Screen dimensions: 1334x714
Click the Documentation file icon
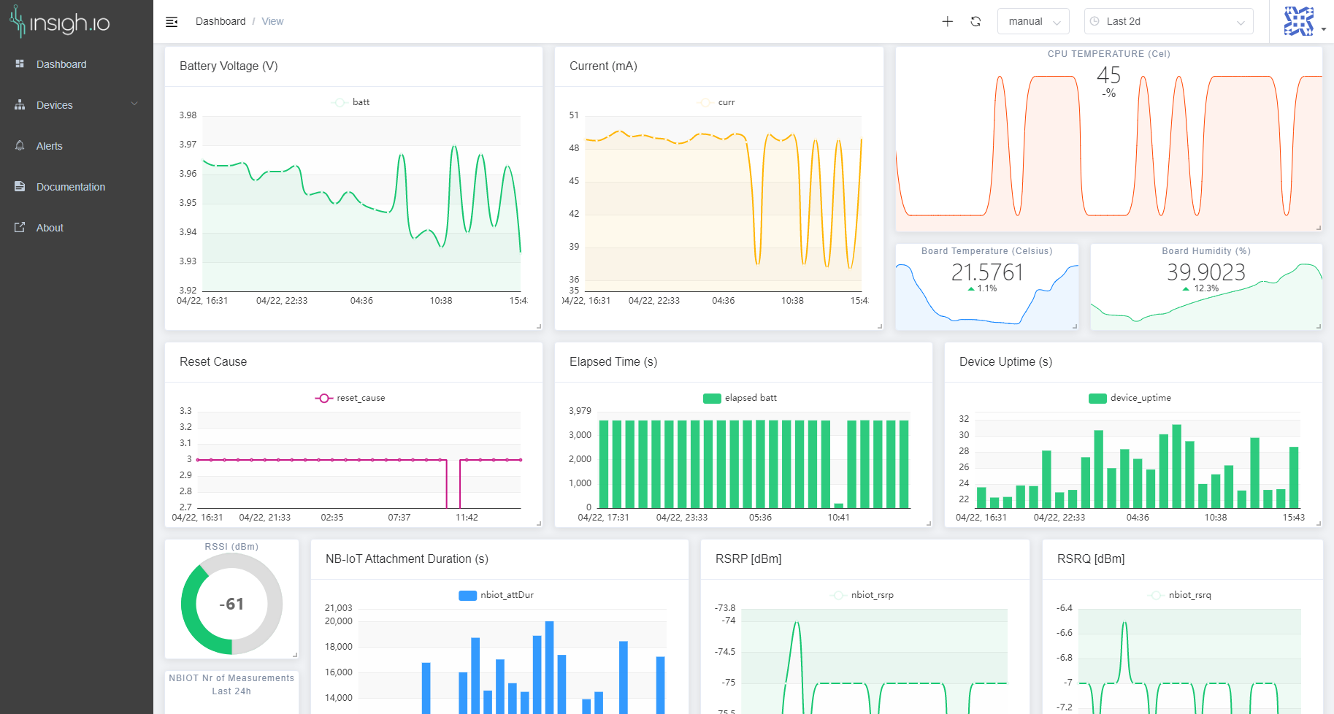coord(20,187)
